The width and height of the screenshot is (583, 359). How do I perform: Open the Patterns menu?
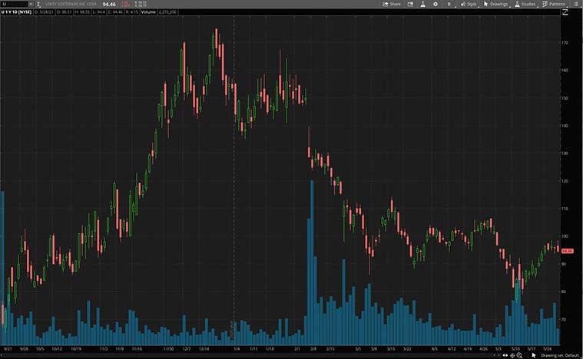pyautogui.click(x=554, y=4)
